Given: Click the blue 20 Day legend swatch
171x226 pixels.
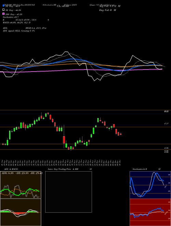Looking at the screenshot, I should [x=3, y=5].
